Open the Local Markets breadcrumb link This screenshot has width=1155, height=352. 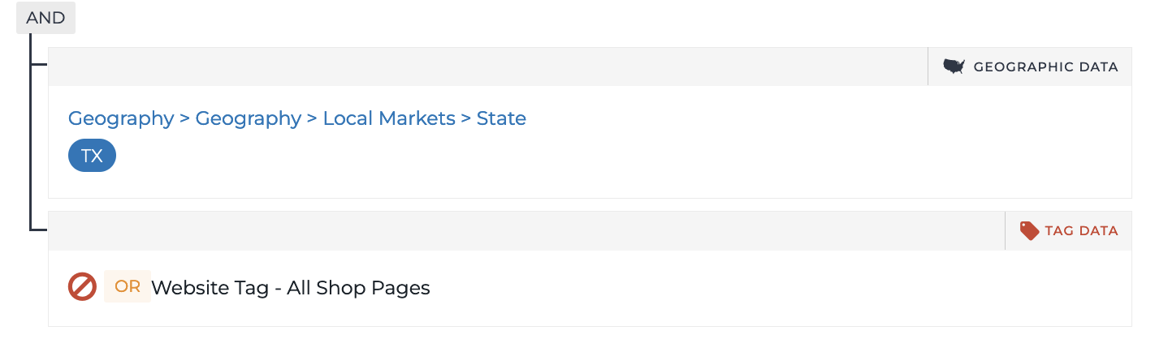click(389, 118)
